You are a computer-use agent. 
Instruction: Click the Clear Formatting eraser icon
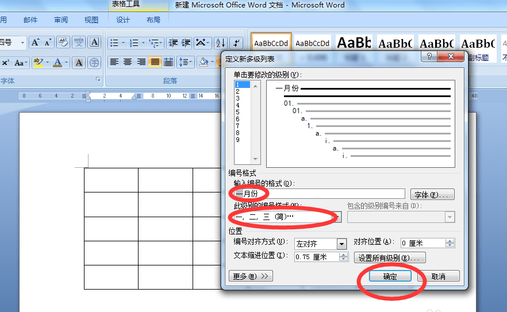pos(63,43)
